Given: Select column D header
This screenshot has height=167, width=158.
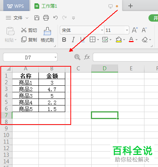Looking at the screenshot, I should click(104, 68).
